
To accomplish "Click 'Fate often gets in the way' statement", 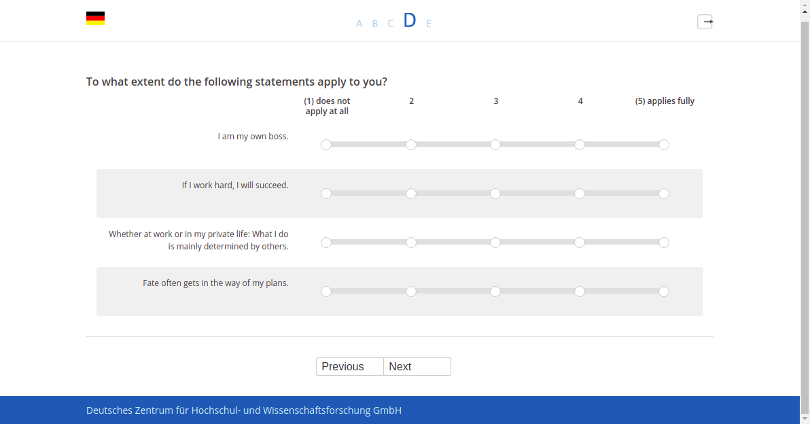I will tap(215, 283).
